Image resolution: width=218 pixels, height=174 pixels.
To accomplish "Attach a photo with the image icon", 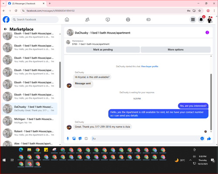I will pos(74,138).
